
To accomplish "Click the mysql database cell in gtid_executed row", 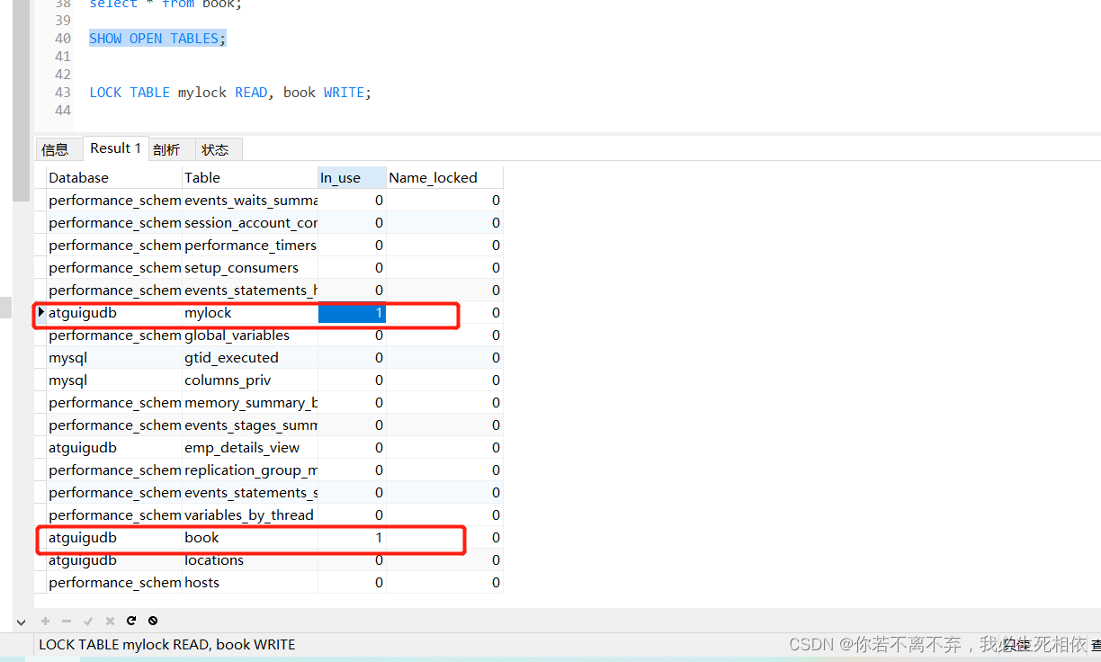I will tap(114, 358).
